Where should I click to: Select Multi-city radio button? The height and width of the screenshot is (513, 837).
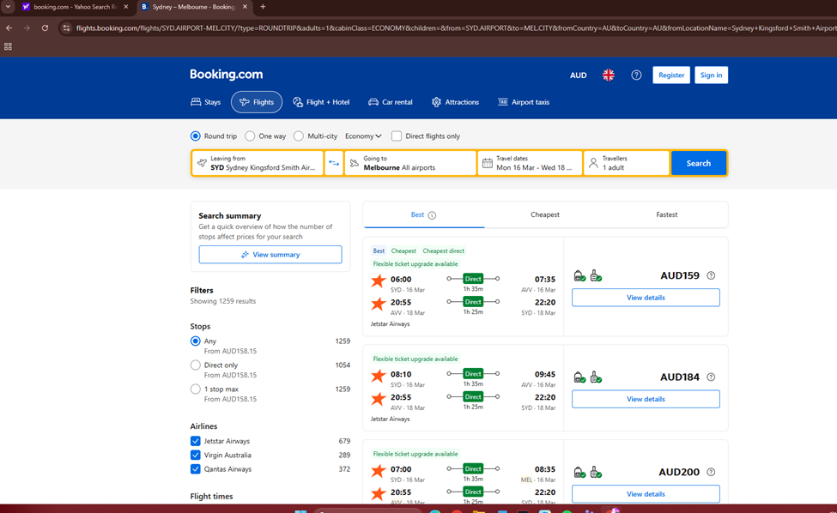299,136
